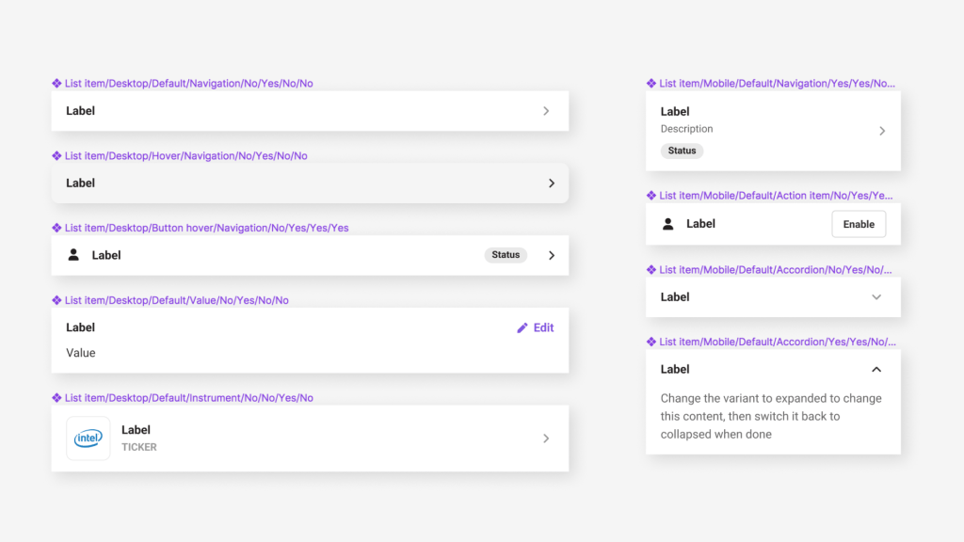The width and height of the screenshot is (964, 542).
Task: Click the right chevron on the Instrument list item
Action: pos(546,438)
